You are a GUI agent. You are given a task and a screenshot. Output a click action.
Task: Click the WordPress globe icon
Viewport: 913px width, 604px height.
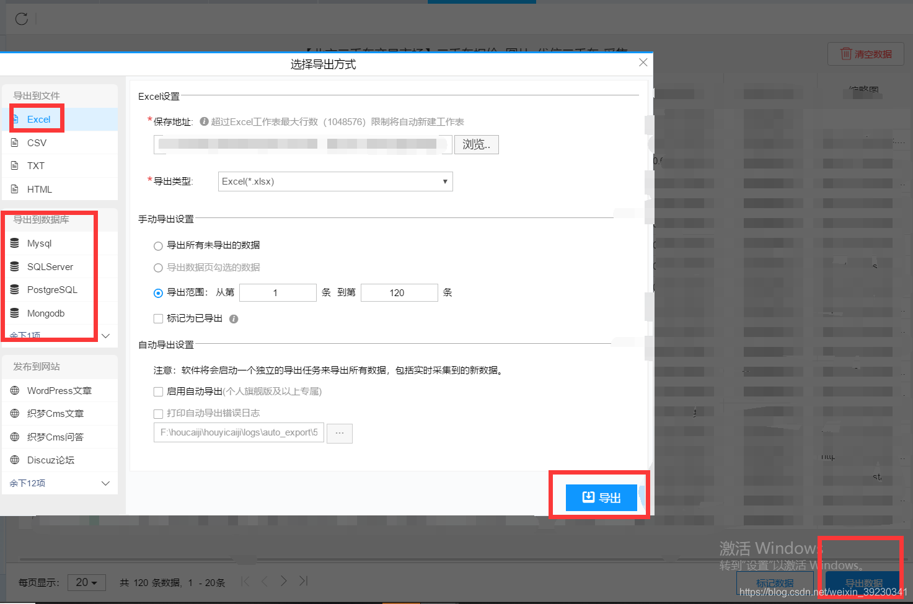pos(15,390)
